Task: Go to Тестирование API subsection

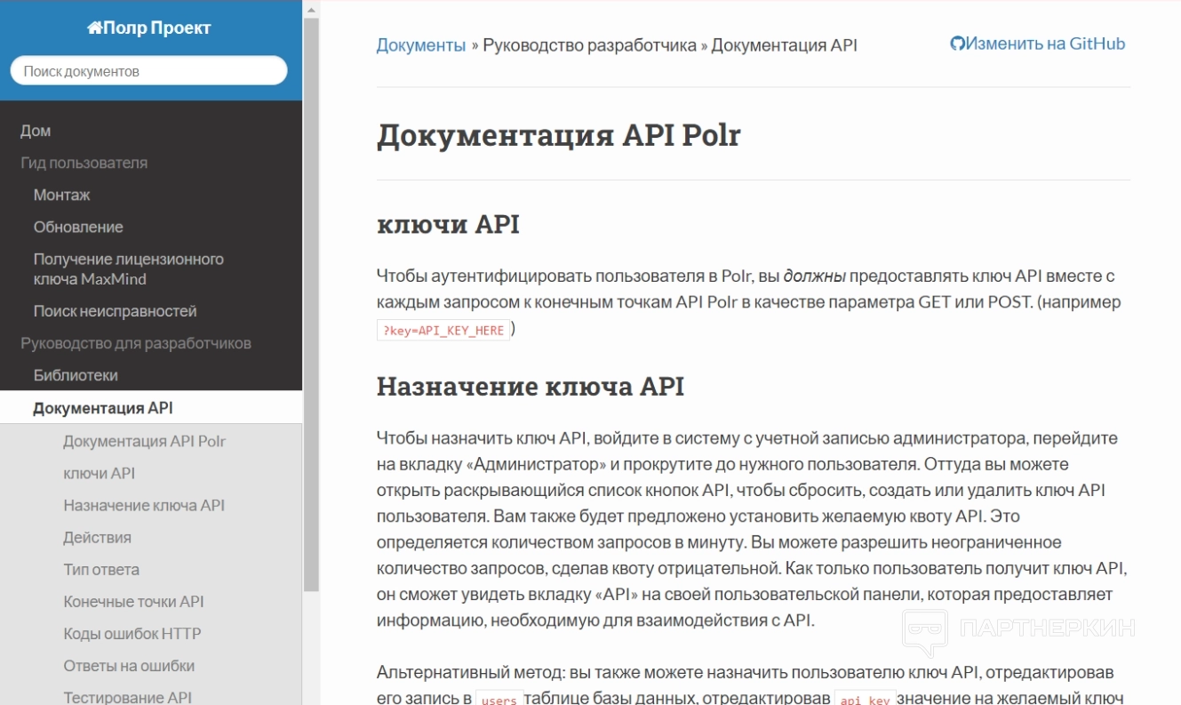Action: point(127,697)
